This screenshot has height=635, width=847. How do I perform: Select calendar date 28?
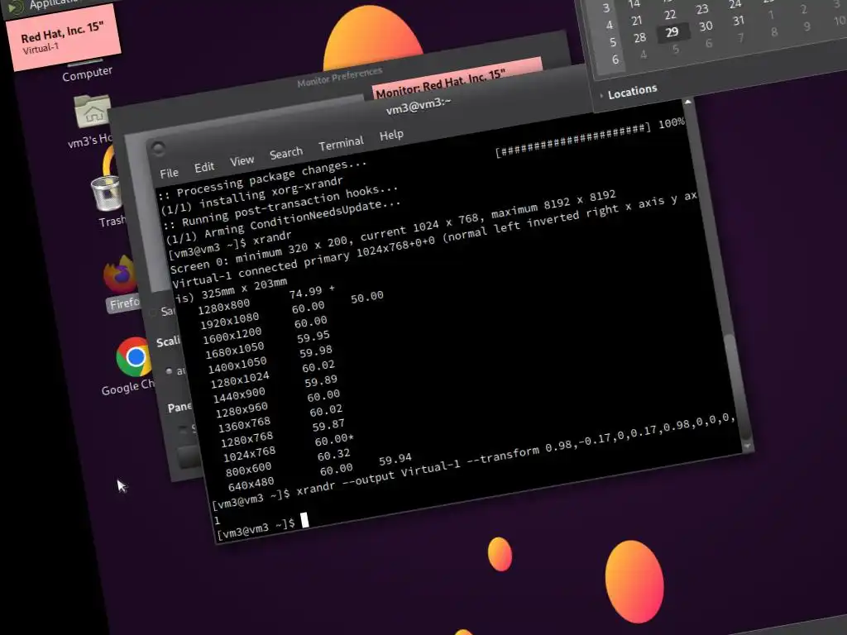639,38
